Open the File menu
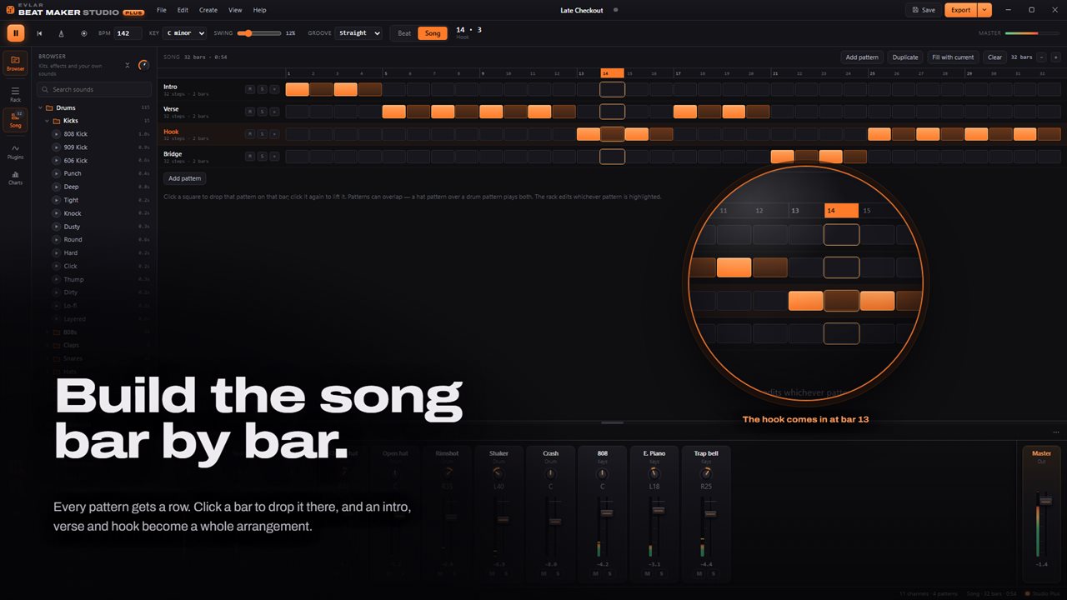This screenshot has height=600, width=1067. tap(162, 10)
